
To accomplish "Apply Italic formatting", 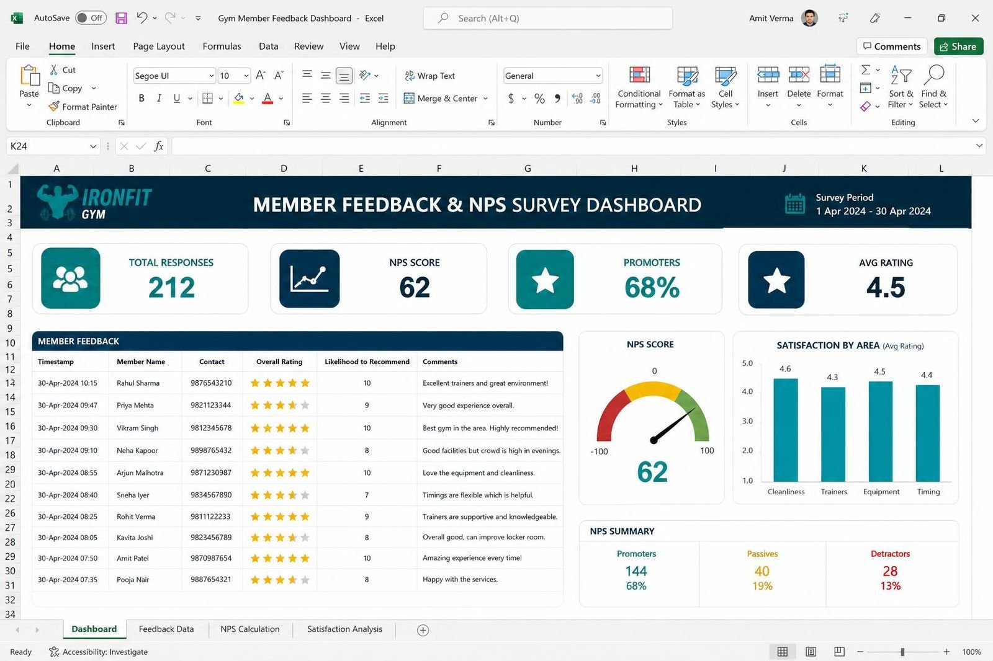I will pyautogui.click(x=159, y=98).
